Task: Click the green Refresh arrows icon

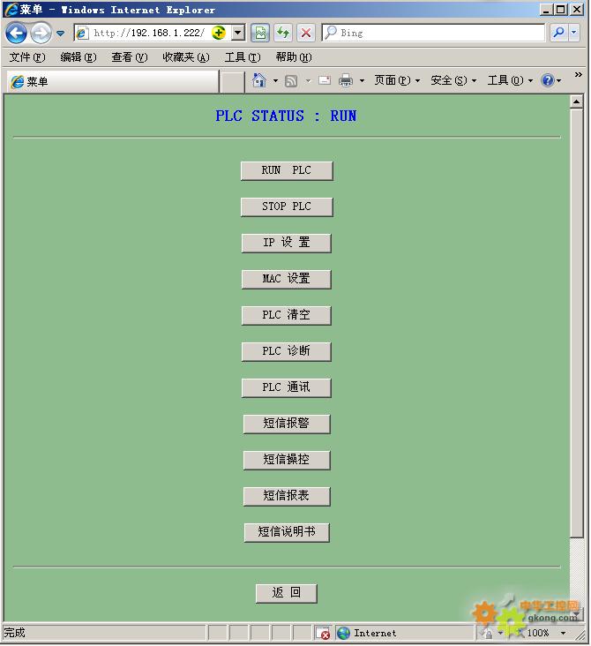Action: [x=283, y=33]
